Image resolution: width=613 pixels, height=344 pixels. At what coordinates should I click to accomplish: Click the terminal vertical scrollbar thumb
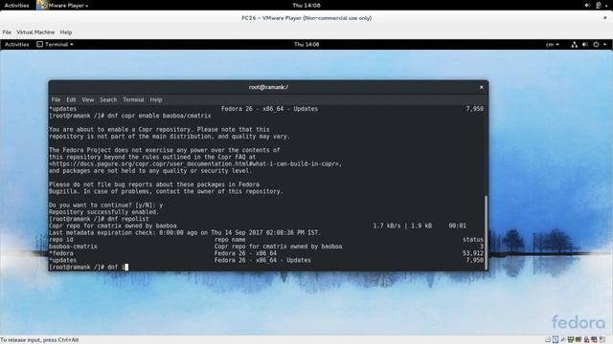pos(486,232)
